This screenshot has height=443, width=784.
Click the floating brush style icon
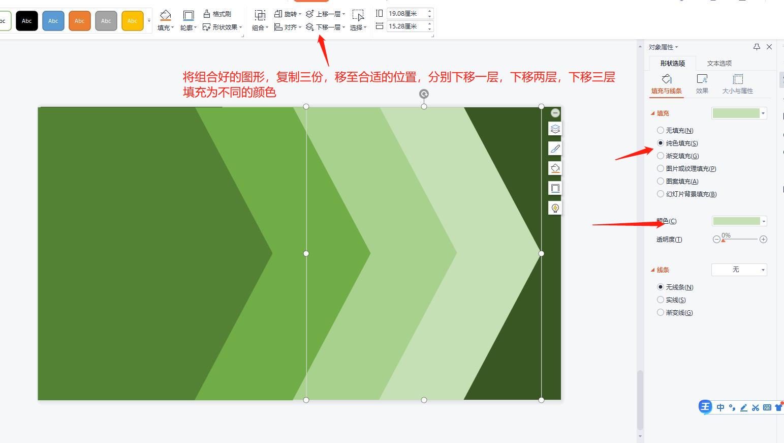click(x=555, y=149)
